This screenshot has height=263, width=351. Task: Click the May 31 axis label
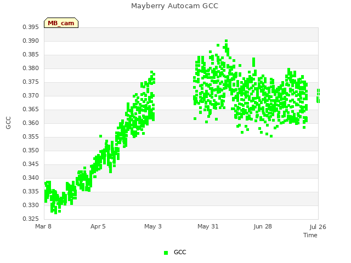pyautogui.click(x=208, y=226)
